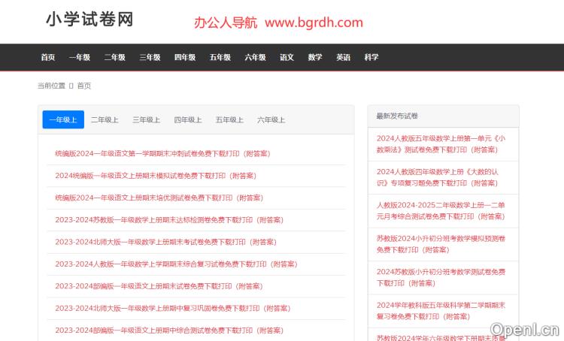
Task: Select 六年级 from the top navigation
Action: [x=255, y=57]
